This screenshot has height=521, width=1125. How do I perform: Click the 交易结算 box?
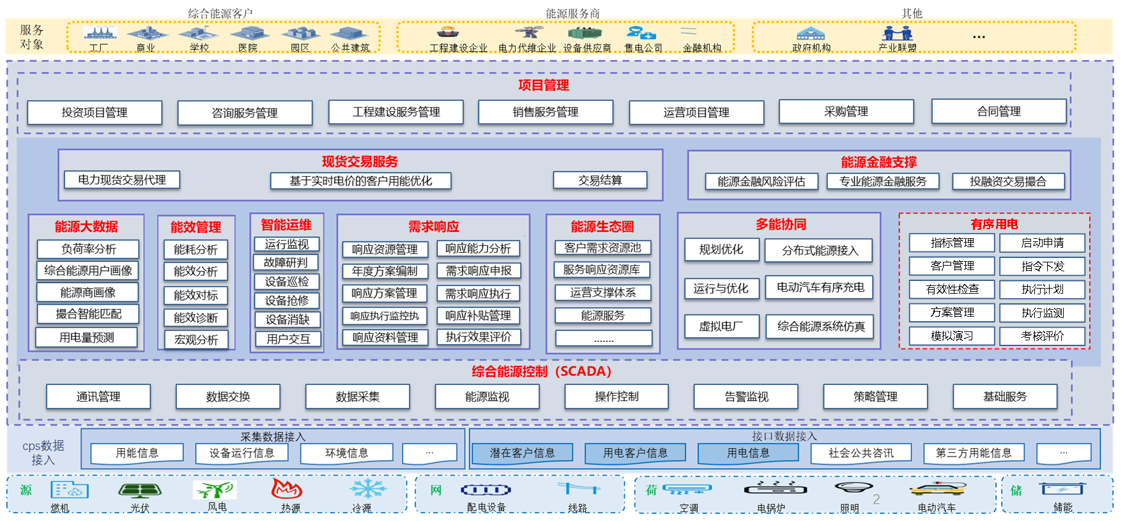pyautogui.click(x=600, y=181)
